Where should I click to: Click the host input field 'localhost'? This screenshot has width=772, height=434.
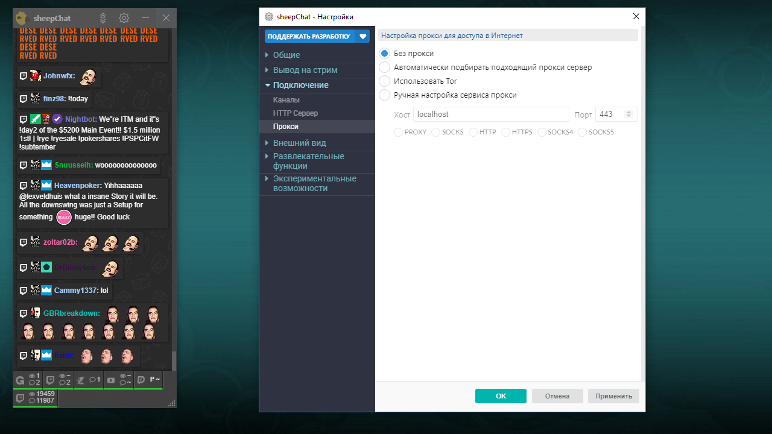pyautogui.click(x=491, y=114)
